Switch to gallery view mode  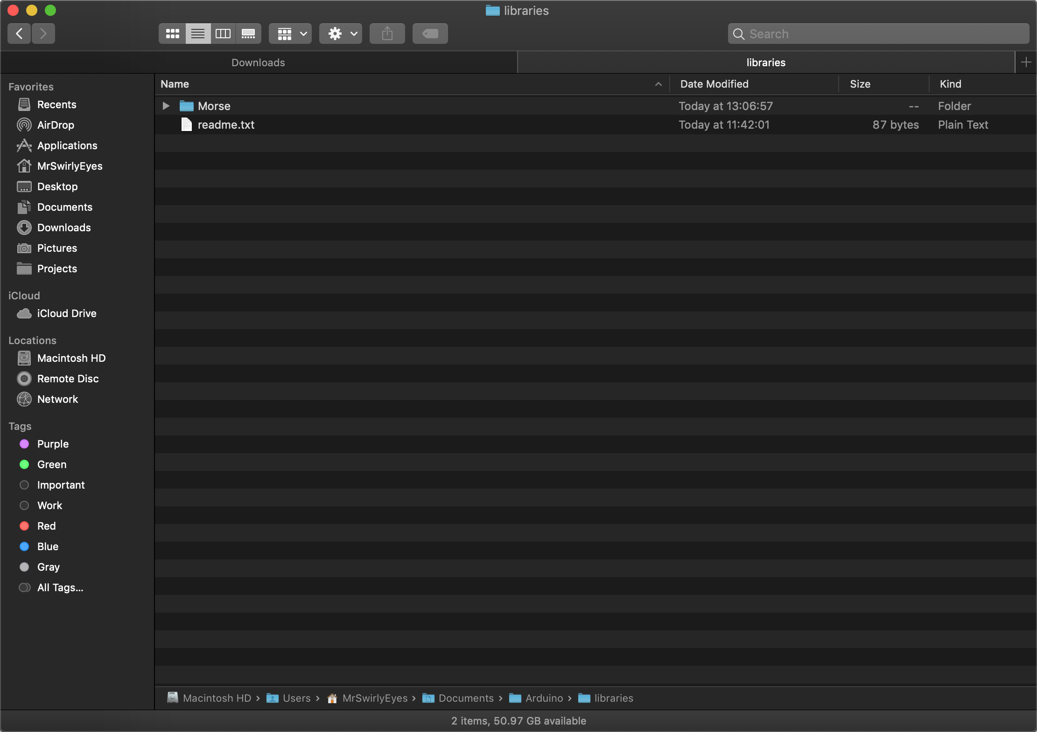tap(248, 34)
